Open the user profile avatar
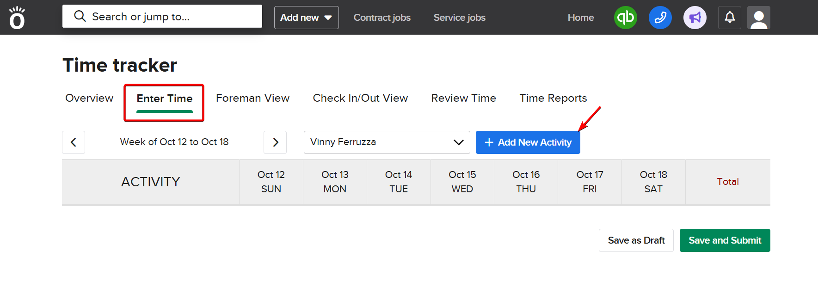 point(758,18)
